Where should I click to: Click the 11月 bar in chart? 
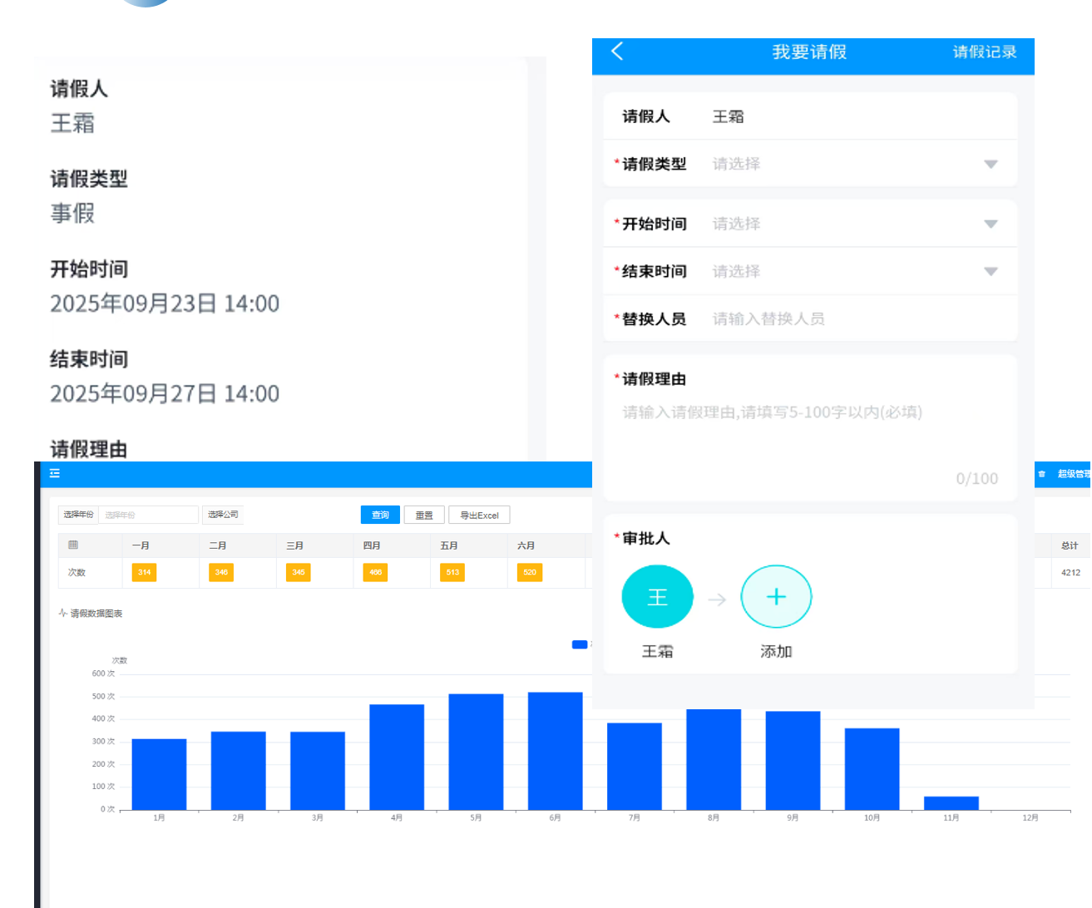(951, 803)
